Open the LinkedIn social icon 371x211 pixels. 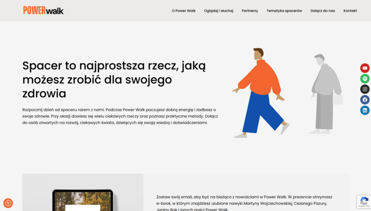(365, 110)
